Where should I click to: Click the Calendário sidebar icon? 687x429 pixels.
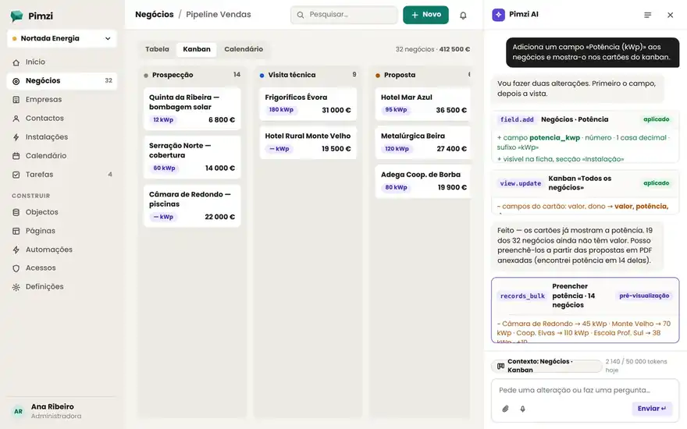pyautogui.click(x=16, y=156)
